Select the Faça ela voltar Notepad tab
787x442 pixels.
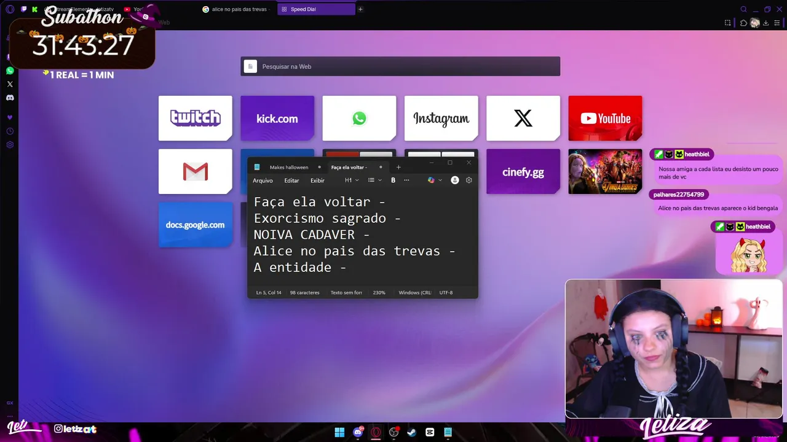click(x=349, y=167)
